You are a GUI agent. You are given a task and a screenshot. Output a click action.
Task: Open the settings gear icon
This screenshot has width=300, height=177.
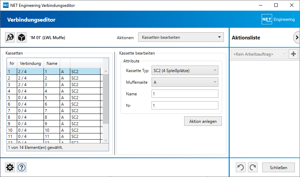coord(10,167)
